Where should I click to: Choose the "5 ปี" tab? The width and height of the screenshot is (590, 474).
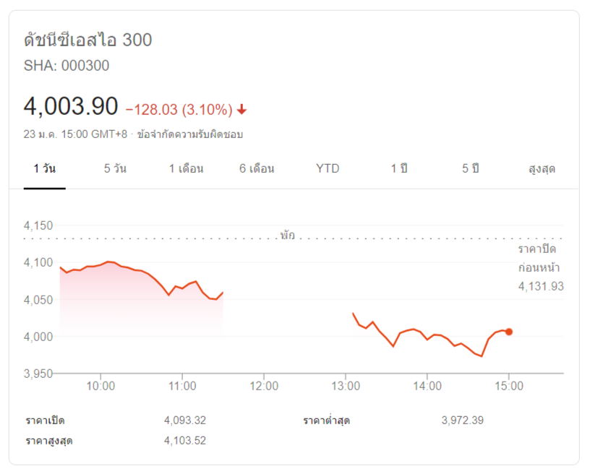pos(471,169)
